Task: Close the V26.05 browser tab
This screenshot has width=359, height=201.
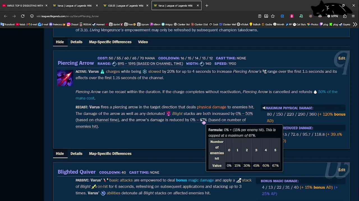Action: (x=147, y=6)
